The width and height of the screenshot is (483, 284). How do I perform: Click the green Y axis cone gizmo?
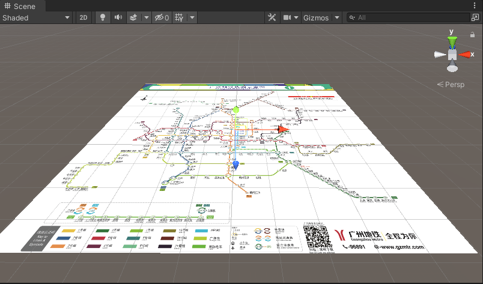pos(452,42)
